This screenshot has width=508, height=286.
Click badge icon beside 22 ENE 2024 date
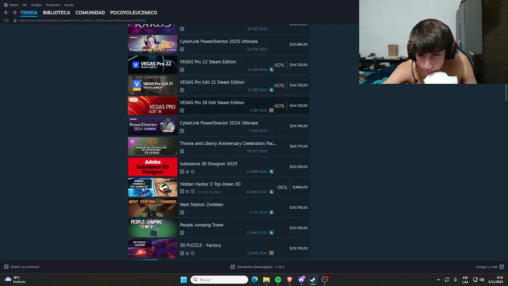click(271, 253)
